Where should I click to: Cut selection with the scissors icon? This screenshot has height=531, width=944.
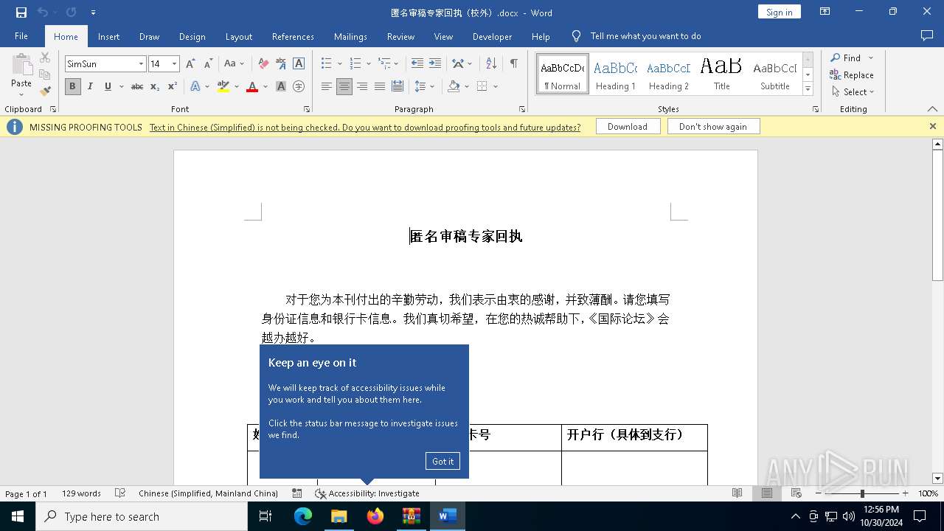coord(45,58)
